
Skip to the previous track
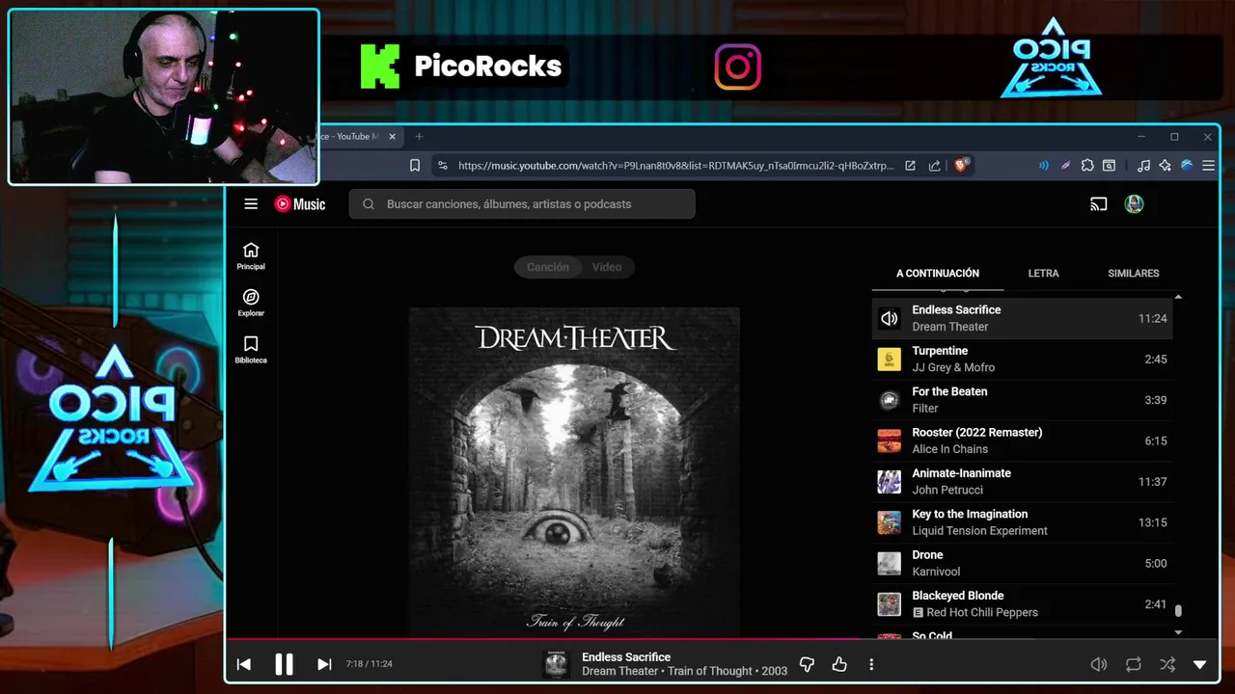click(244, 664)
